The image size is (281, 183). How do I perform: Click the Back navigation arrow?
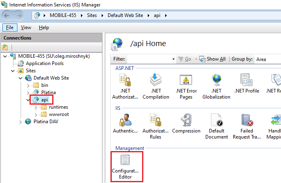[6, 16]
